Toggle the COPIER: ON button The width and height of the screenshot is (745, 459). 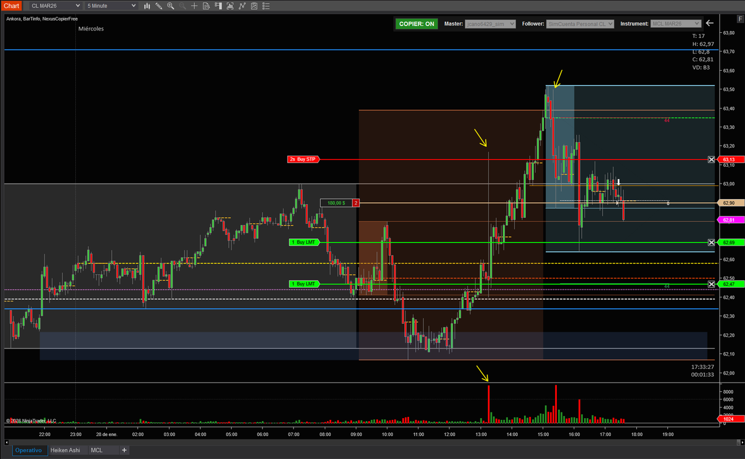[417, 24]
